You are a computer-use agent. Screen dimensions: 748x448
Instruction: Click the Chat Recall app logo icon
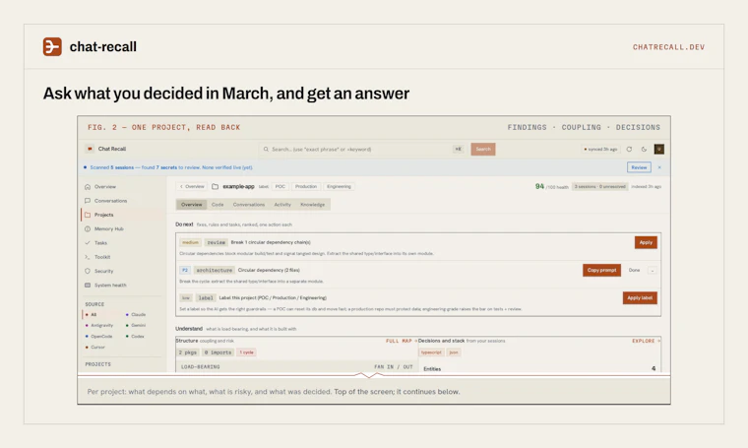point(90,149)
